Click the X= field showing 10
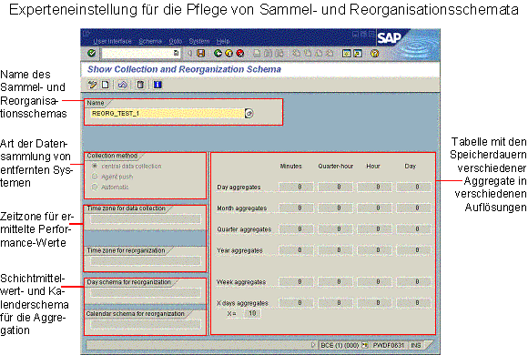528x355 pixels. (x=251, y=313)
